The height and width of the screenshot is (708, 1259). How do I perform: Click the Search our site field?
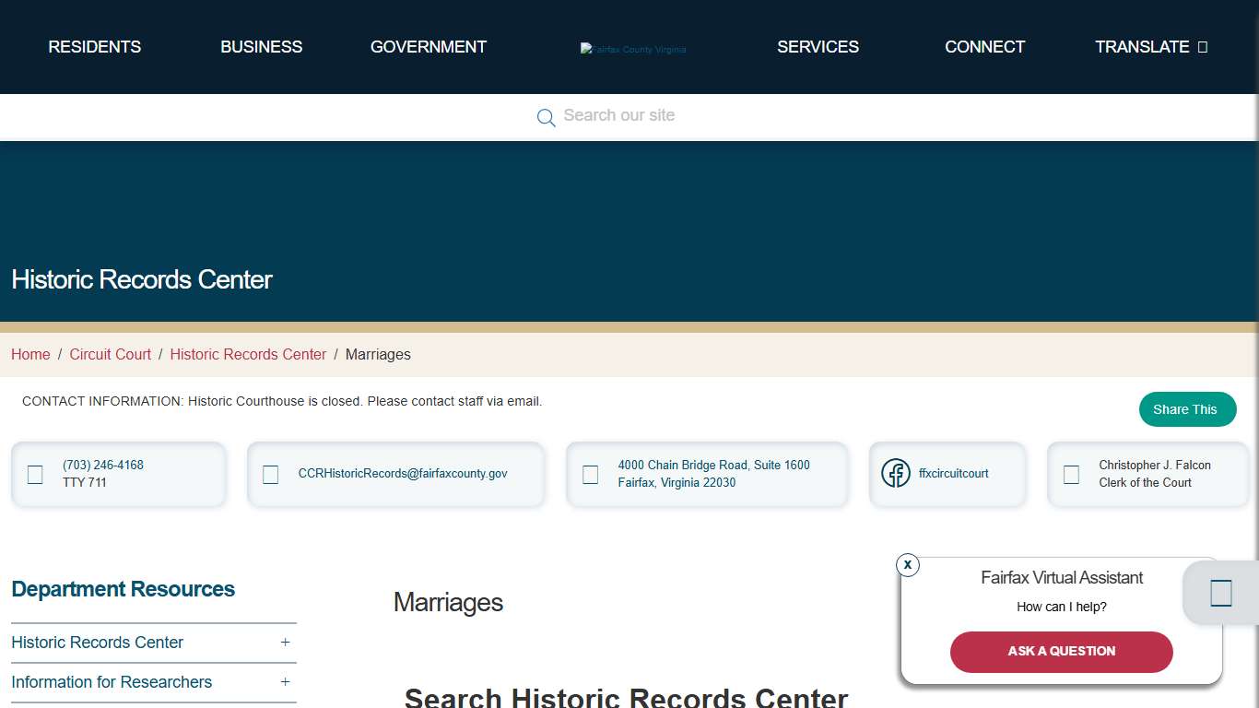tap(619, 115)
